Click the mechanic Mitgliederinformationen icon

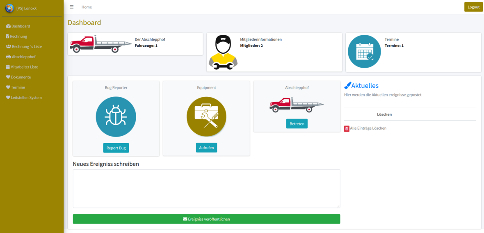point(223,53)
